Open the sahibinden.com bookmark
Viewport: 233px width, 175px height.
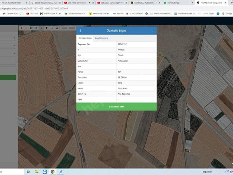[100, 13]
